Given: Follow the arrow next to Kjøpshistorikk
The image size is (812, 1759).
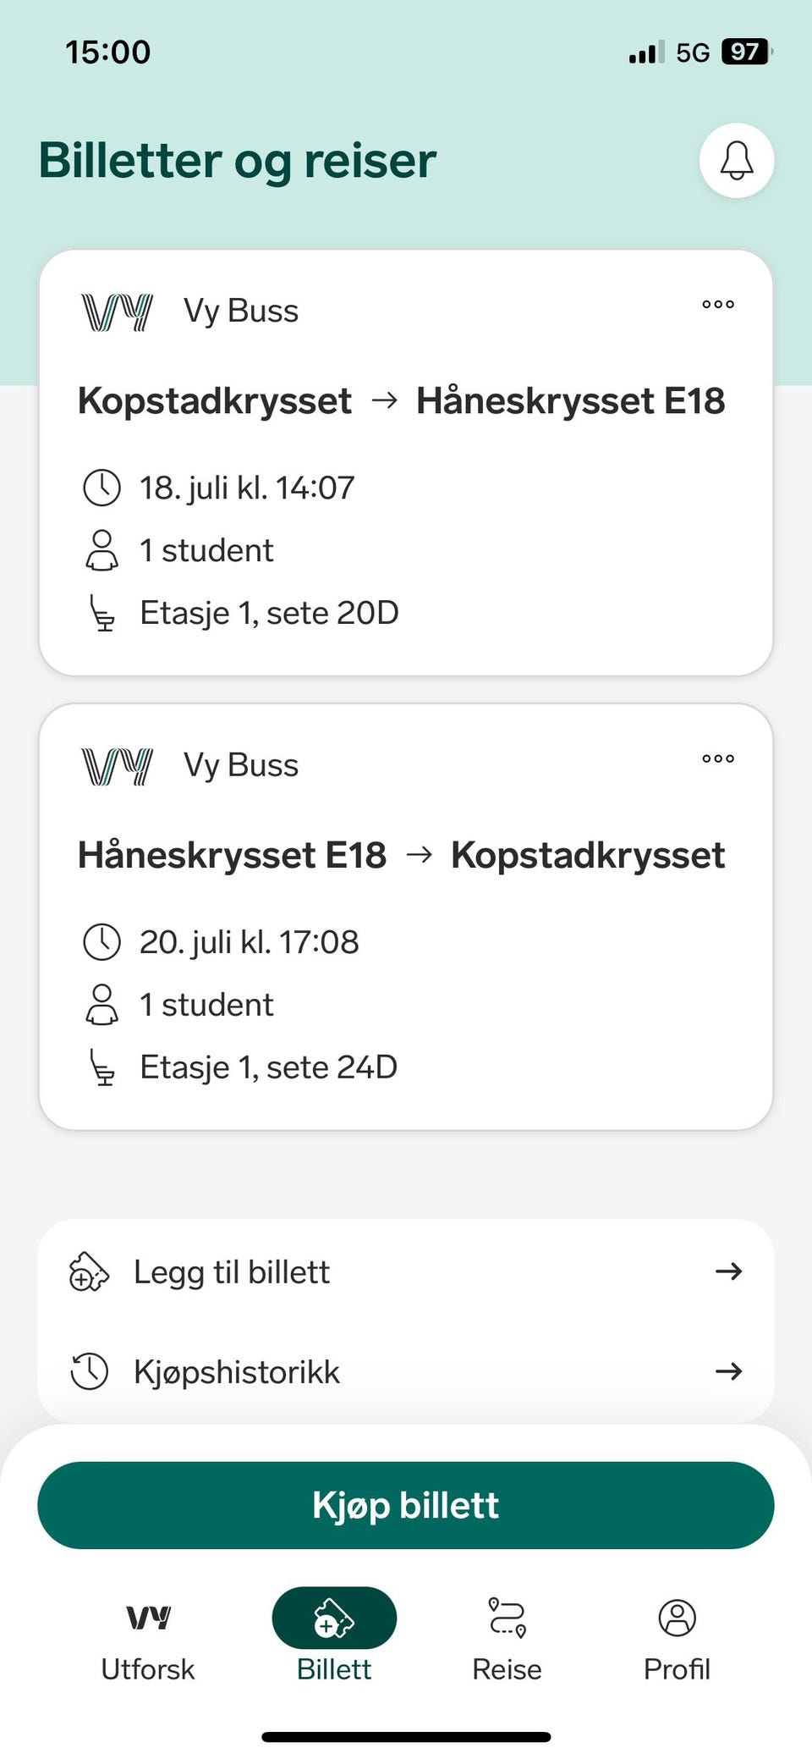Looking at the screenshot, I should tap(728, 1371).
